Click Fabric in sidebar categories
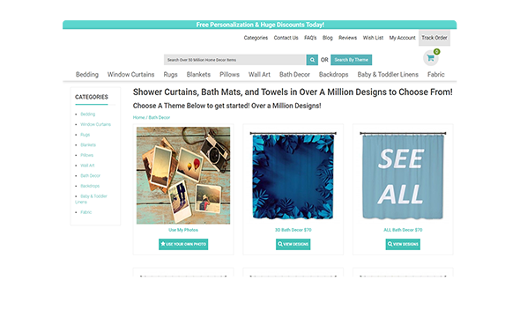Image resolution: width=520 pixels, height=317 pixels. (x=85, y=212)
